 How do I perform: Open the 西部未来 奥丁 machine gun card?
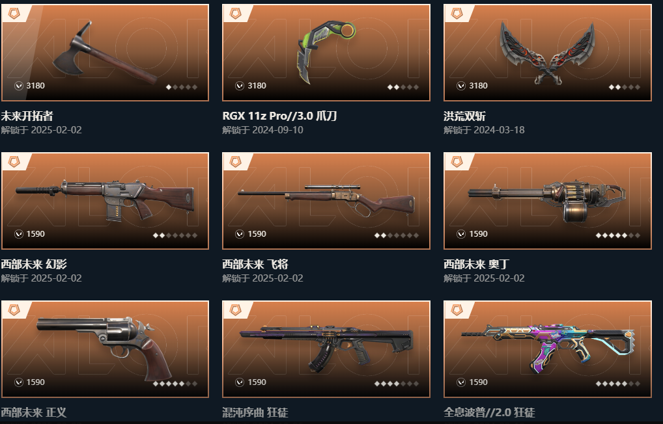pos(548,201)
